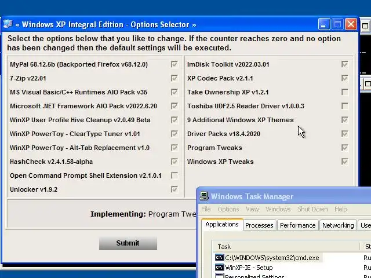Switch to the Processes tab

point(259,225)
